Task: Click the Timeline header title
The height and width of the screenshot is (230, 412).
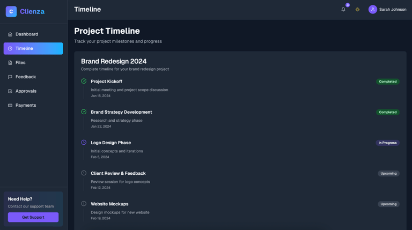Action: pyautogui.click(x=87, y=10)
